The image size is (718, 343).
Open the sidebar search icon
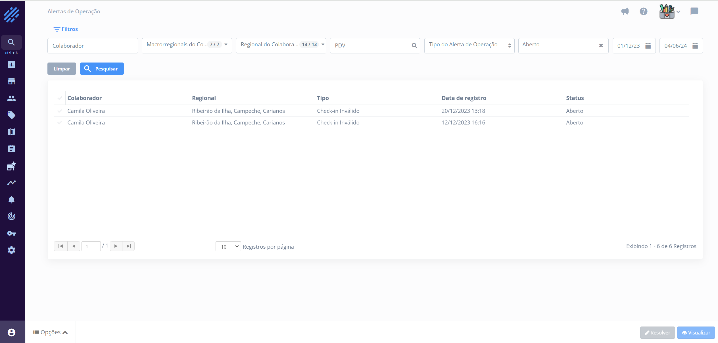click(x=11, y=42)
